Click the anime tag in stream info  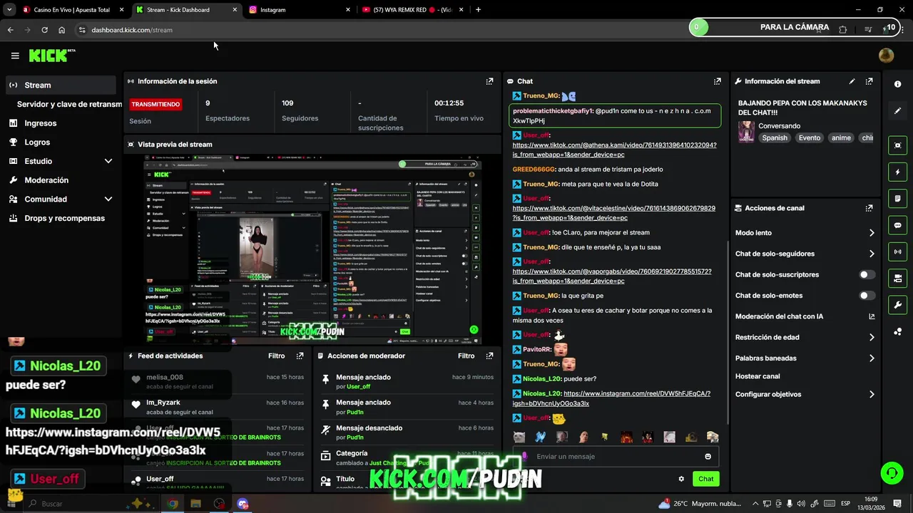tap(841, 138)
